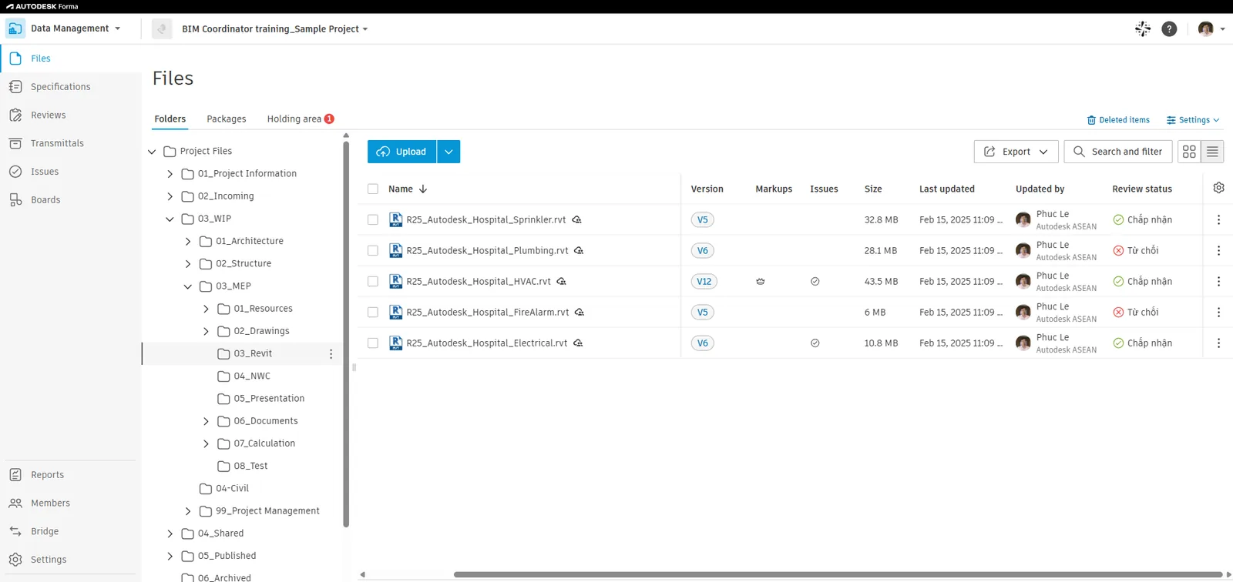Open Transmittals in the sidebar
This screenshot has width=1233, height=582.
click(x=57, y=143)
